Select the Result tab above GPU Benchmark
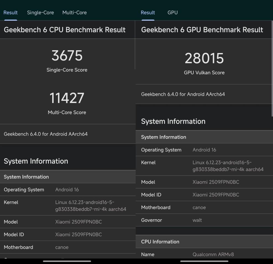This screenshot has height=264, width=273. pos(148,13)
